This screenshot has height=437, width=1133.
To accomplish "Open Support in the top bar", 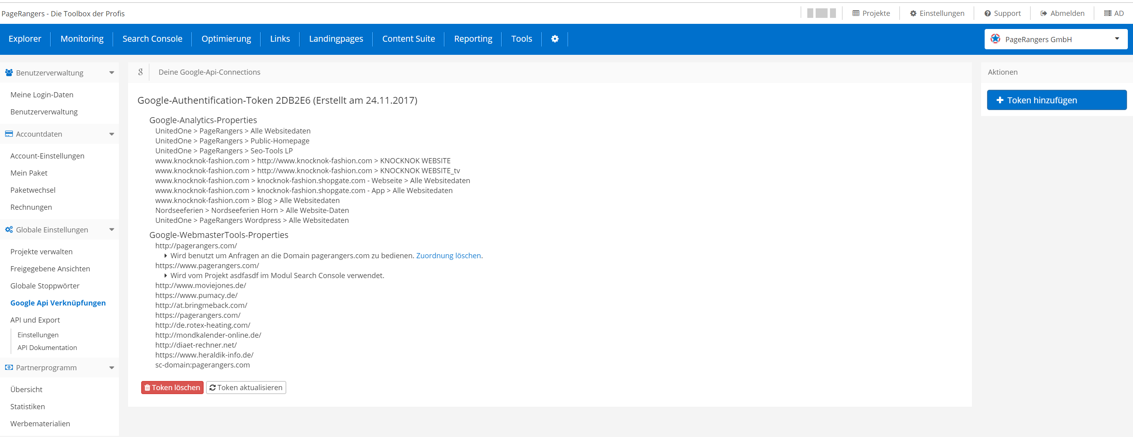I will pyautogui.click(x=1003, y=13).
